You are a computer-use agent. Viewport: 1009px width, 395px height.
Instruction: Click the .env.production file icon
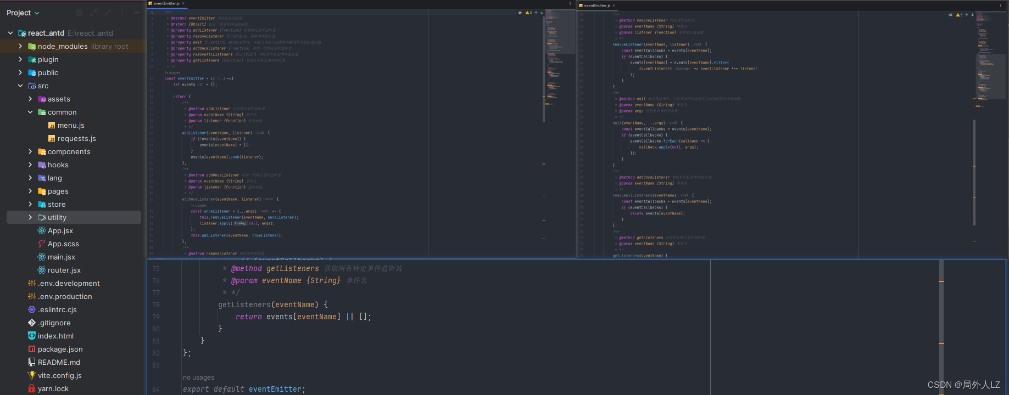click(32, 296)
